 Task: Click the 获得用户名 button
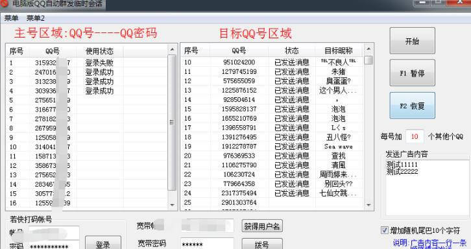click(262, 226)
